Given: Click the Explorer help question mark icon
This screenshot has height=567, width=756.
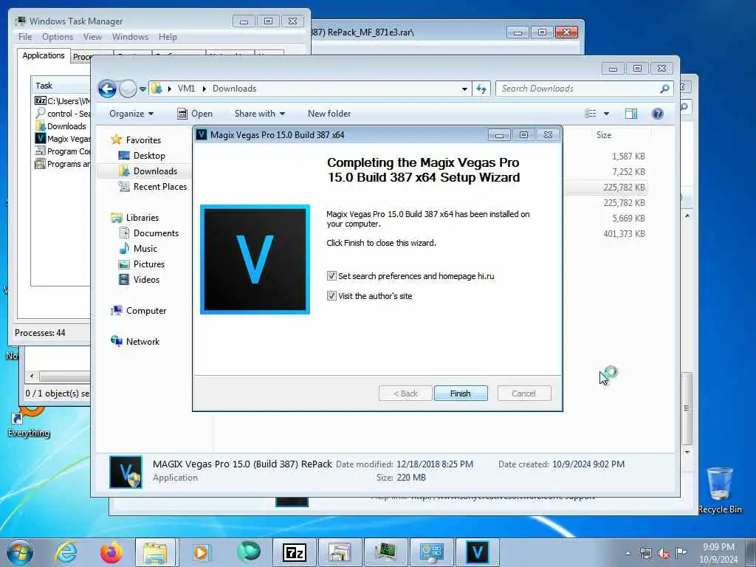Looking at the screenshot, I should [657, 114].
